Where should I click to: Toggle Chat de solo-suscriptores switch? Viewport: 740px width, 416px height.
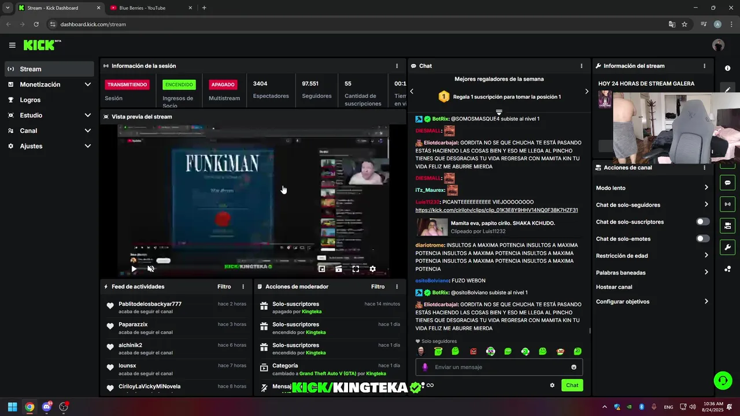coord(702,222)
